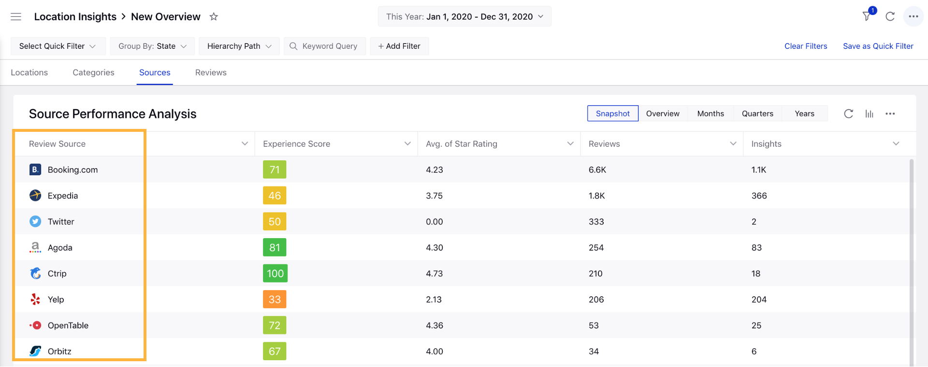Click Experience Score 72 badge for OpenTable
This screenshot has height=367, width=928.
[275, 325]
